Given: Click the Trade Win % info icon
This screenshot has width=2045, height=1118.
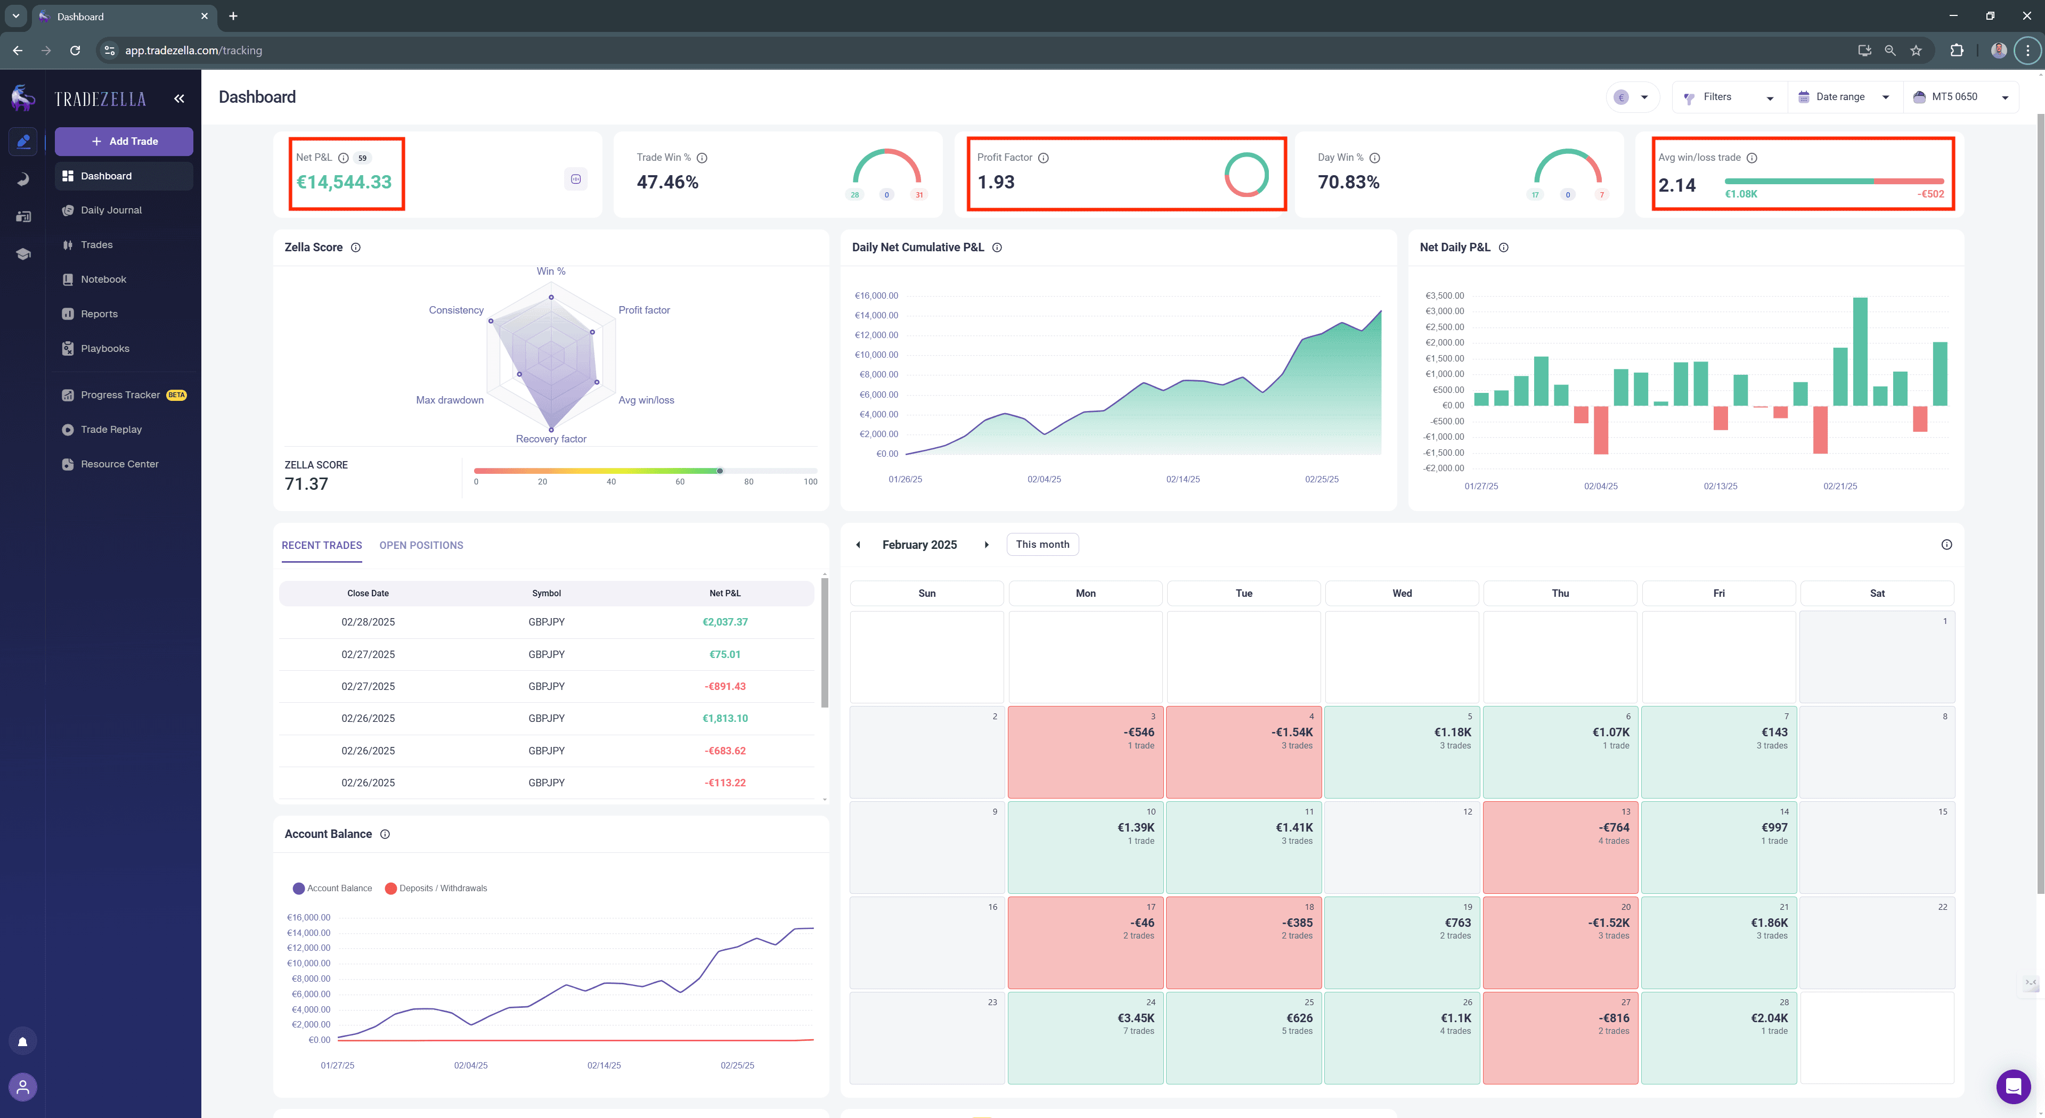Looking at the screenshot, I should (702, 158).
